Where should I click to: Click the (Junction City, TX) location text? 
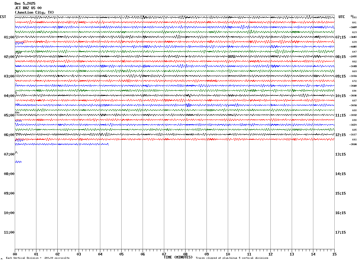tap(34, 12)
